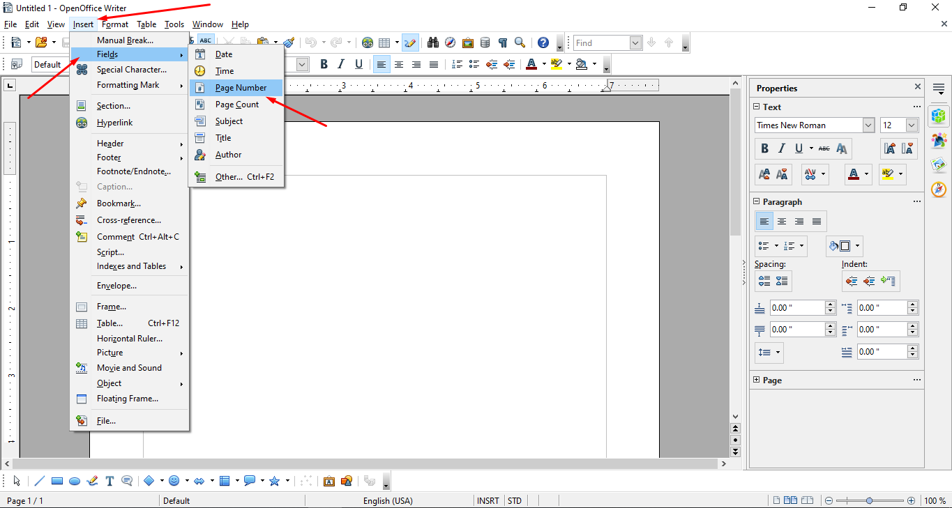Open the Times New Roman font dropdown
This screenshot has height=508, width=952.
point(867,125)
